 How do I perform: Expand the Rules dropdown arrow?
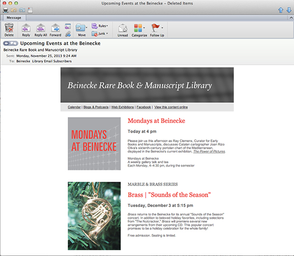click(x=107, y=26)
